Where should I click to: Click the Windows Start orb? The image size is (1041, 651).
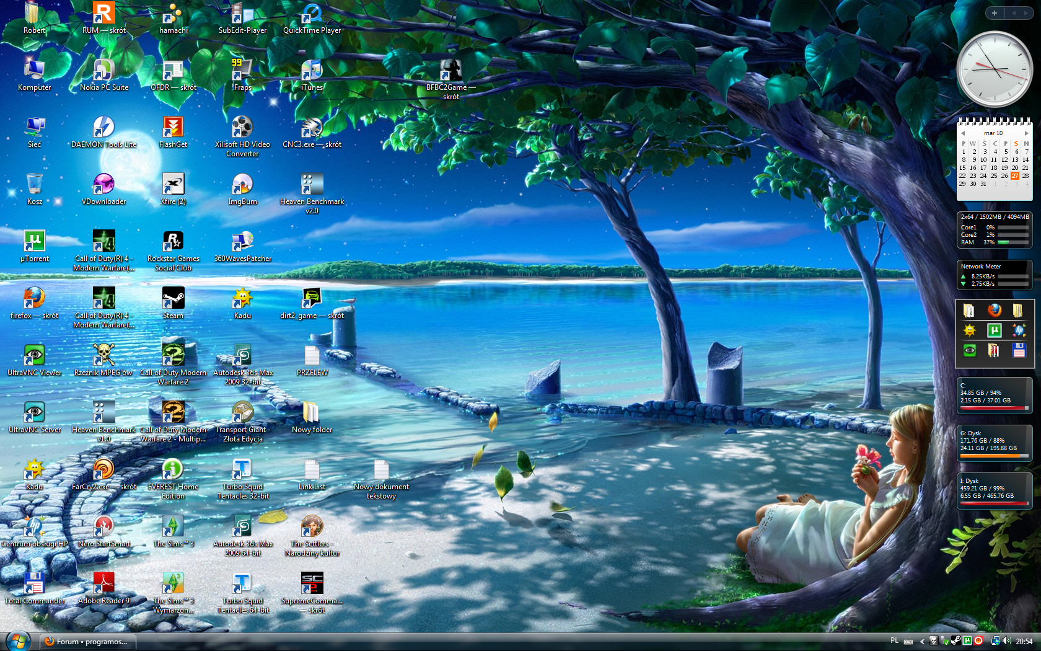pos(18,641)
